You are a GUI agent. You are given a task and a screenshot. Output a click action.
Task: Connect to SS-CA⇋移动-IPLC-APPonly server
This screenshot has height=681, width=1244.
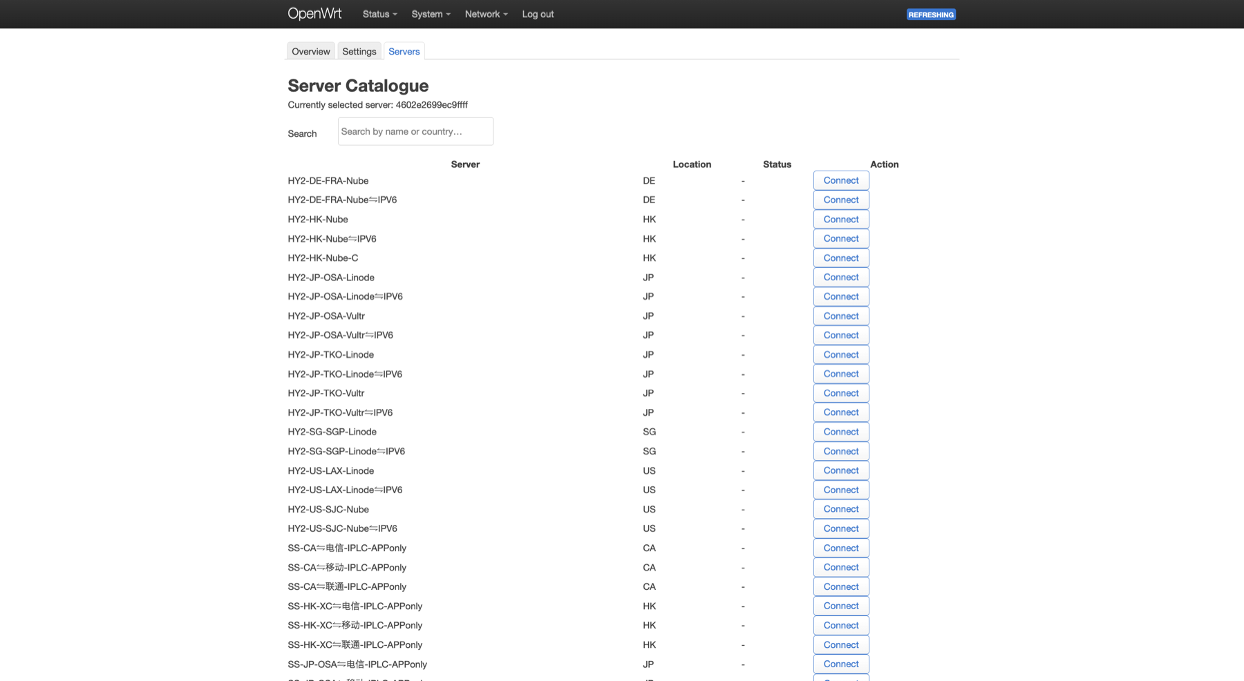(x=841, y=567)
